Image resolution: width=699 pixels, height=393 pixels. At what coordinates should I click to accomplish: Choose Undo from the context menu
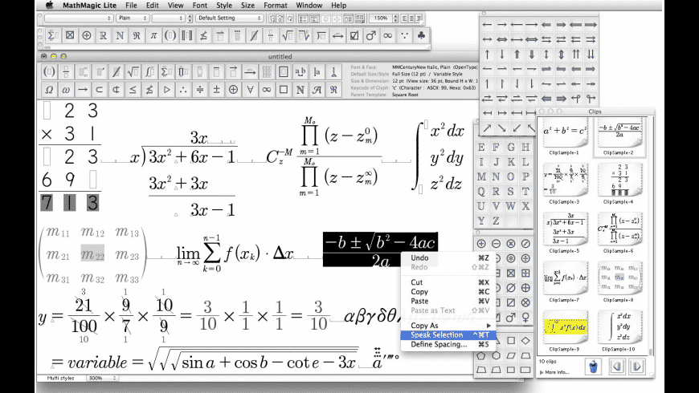(x=448, y=257)
